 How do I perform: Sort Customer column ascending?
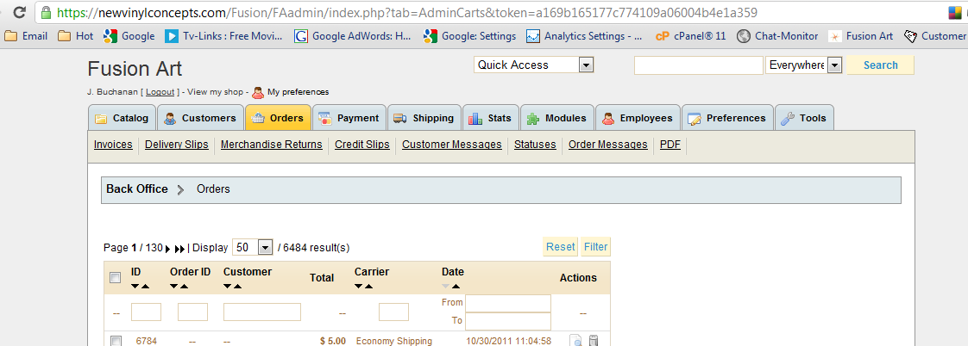click(237, 287)
